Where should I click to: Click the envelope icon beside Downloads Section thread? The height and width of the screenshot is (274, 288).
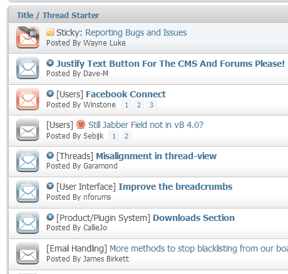coord(28,223)
